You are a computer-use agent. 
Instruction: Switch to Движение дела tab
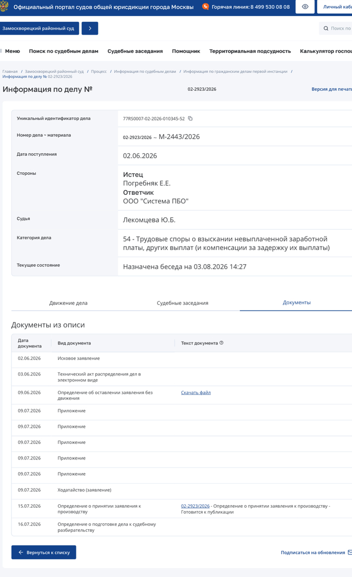68,303
